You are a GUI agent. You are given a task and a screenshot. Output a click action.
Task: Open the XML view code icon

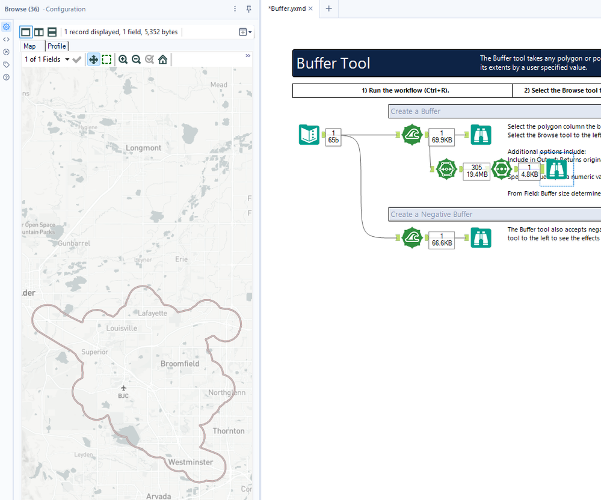(x=6, y=40)
